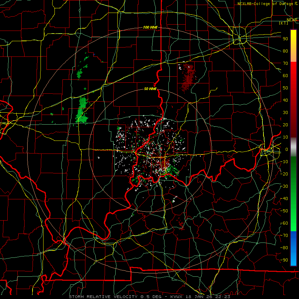Select the 70 value on velocity scale
Screen dimensions: 299x299
[x=285, y=63]
